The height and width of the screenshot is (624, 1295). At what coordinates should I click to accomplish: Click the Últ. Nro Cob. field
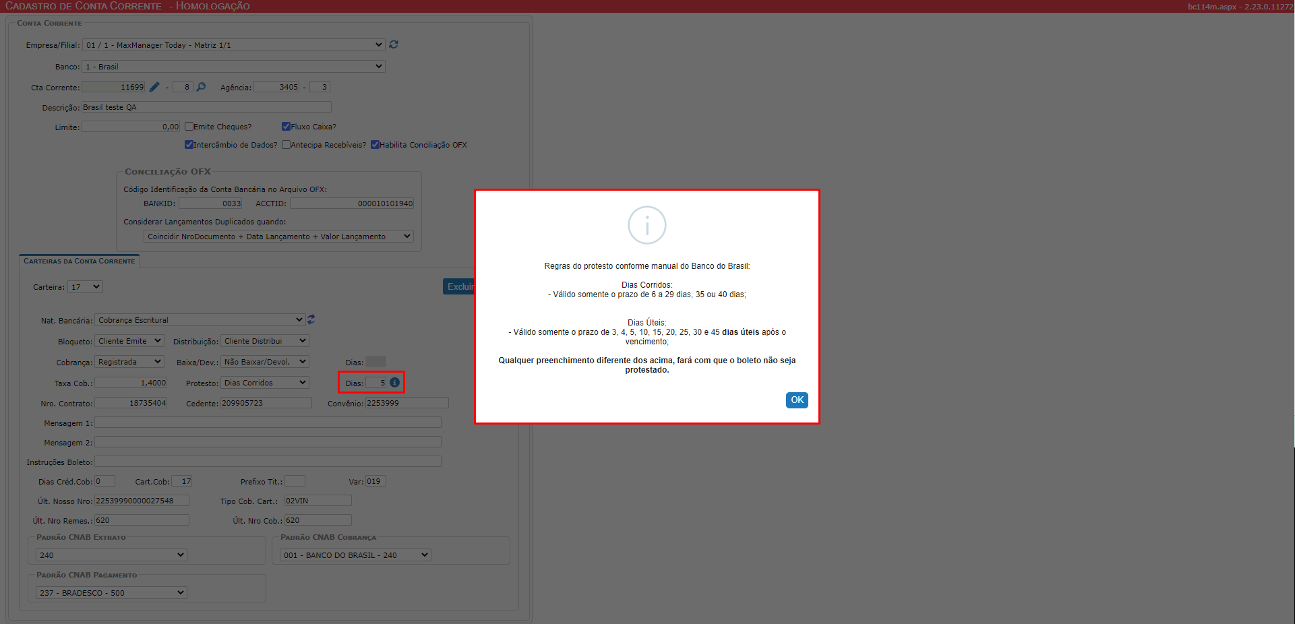point(318,520)
